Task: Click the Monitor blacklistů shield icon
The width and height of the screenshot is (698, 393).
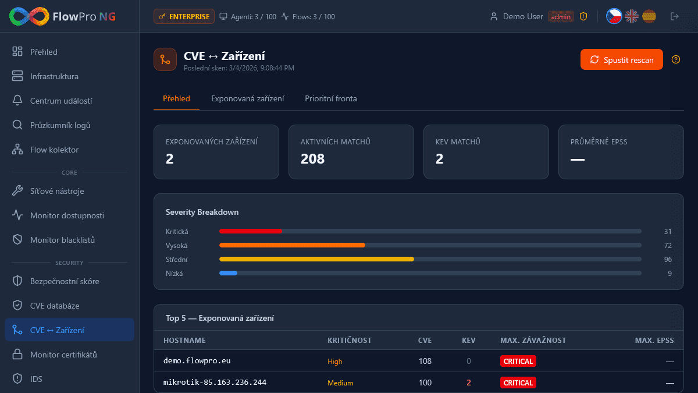Action: point(17,239)
